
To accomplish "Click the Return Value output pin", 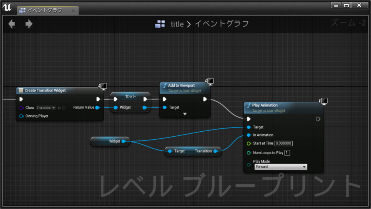I will [x=97, y=107].
